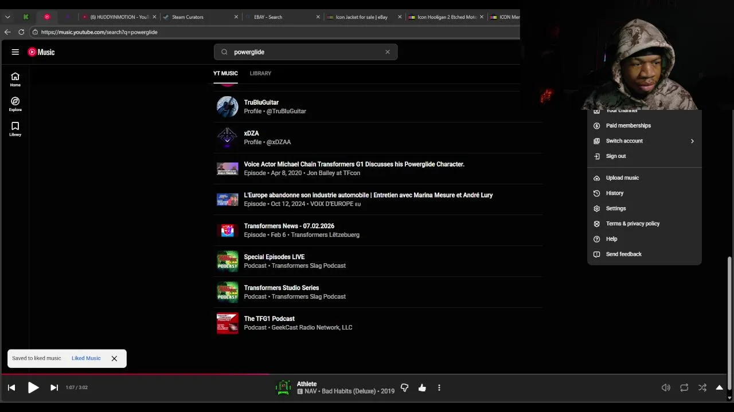This screenshot has height=412, width=734.
Task: Go back in browser
Action: (x=7, y=32)
